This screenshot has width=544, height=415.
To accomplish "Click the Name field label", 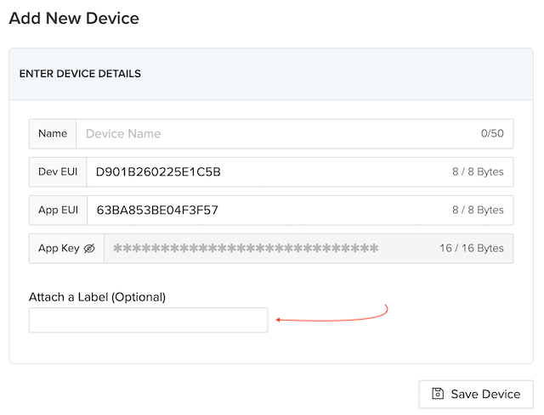I will [x=53, y=133].
